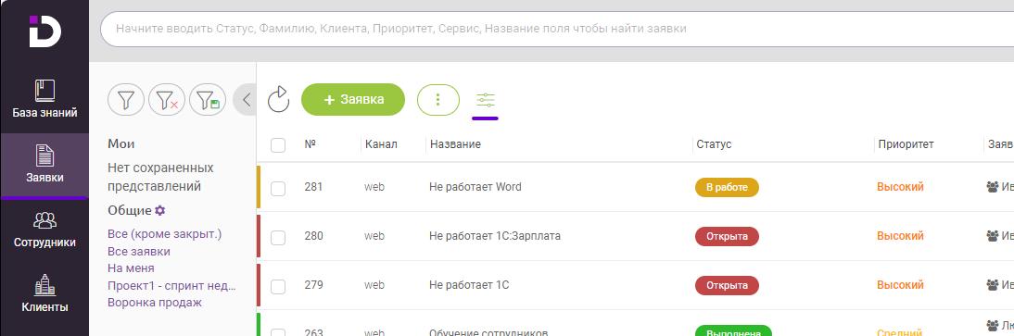This screenshot has width=1014, height=336.
Task: Click group icon in request 281 row
Action: pyautogui.click(x=993, y=187)
